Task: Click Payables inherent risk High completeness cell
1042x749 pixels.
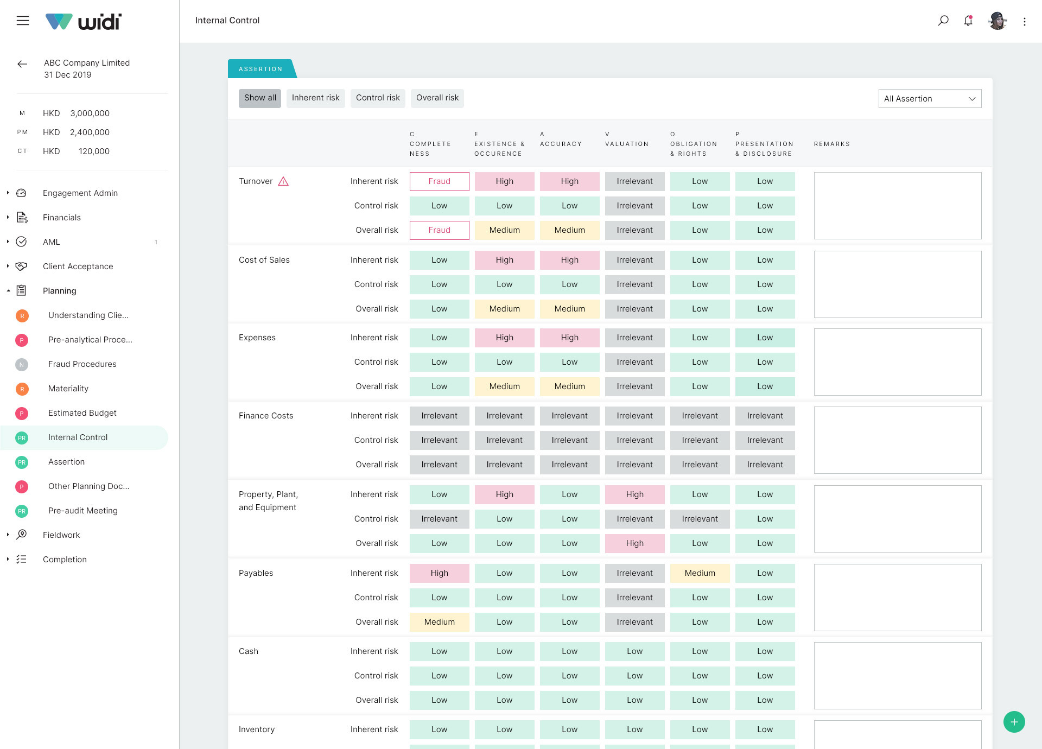Action: point(440,573)
